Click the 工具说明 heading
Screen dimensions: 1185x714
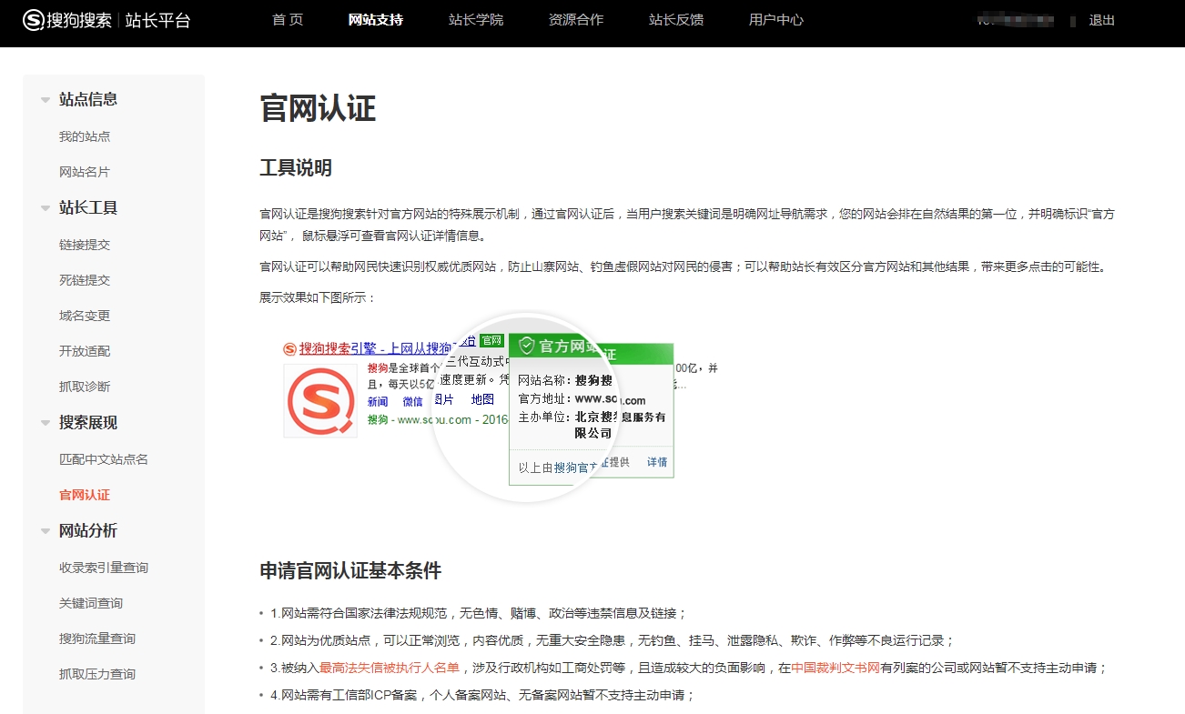pos(296,168)
